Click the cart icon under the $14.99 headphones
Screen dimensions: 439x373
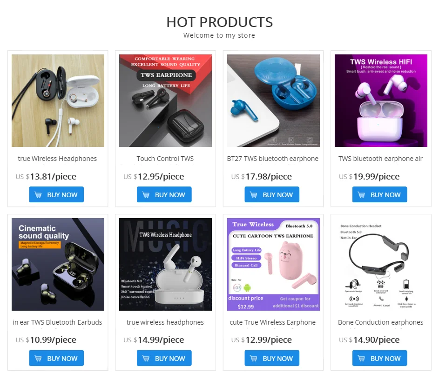(x=146, y=358)
